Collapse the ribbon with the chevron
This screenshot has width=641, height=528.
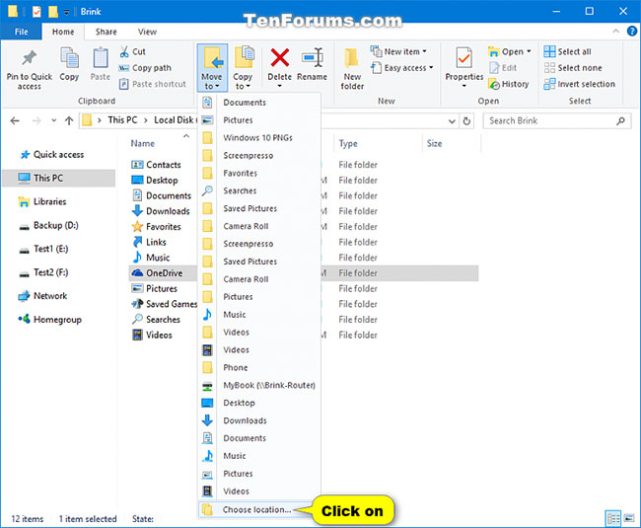pos(615,31)
